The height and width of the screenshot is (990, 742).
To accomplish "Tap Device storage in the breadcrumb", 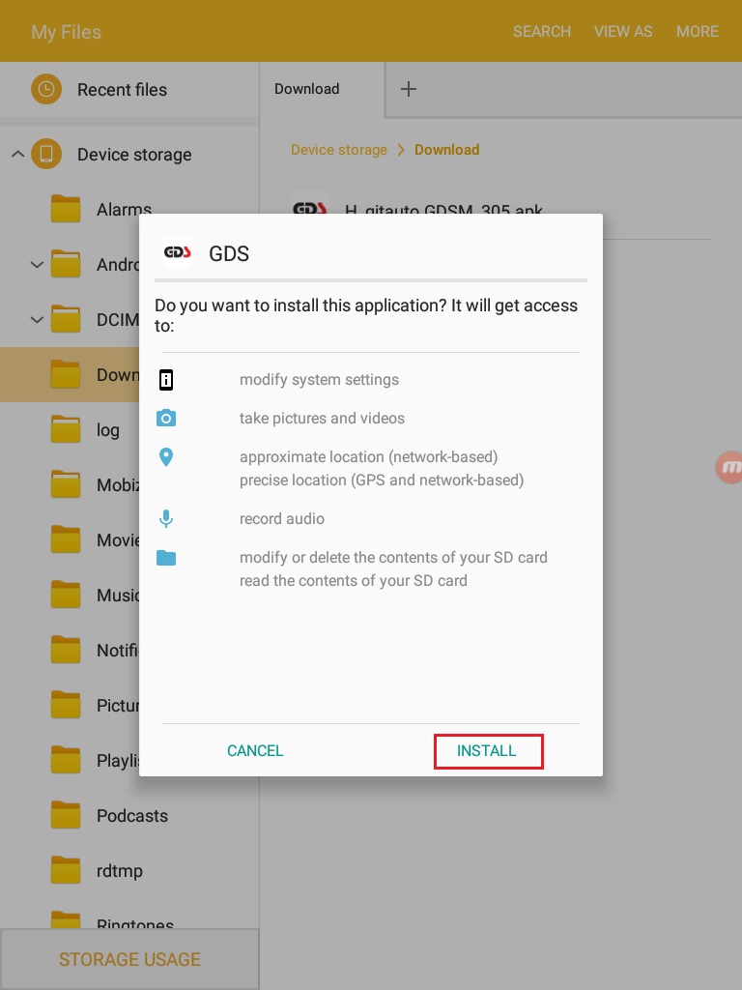I will pyautogui.click(x=339, y=150).
